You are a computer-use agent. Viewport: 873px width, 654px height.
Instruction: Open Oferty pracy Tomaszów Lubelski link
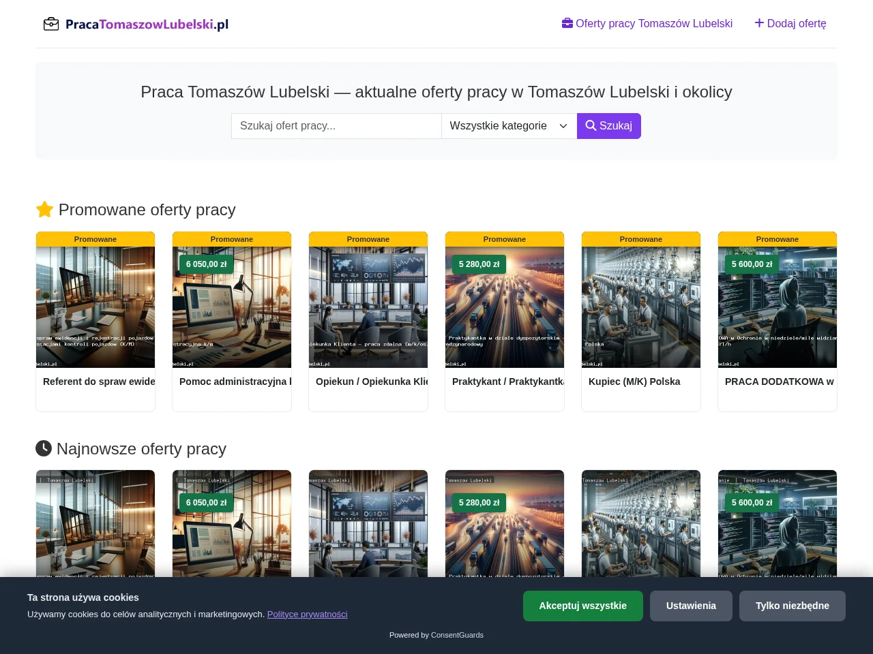[x=647, y=24]
